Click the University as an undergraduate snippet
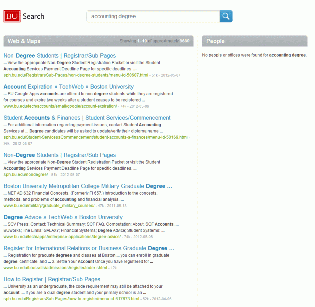The height and width of the screenshot is (307, 315). (x=83, y=289)
